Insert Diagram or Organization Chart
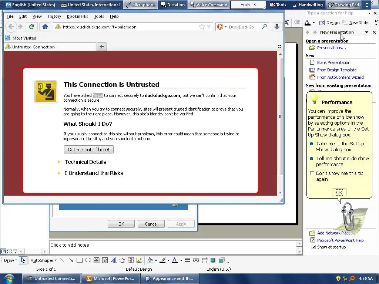379x284 pixels. [122, 260]
